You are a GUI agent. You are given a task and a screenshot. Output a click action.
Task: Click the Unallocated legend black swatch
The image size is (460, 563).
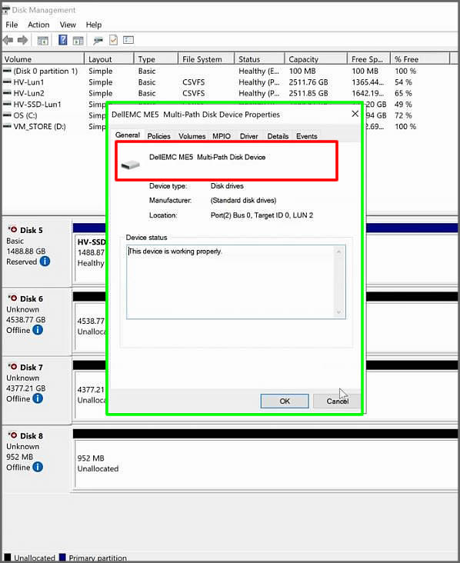[8, 558]
